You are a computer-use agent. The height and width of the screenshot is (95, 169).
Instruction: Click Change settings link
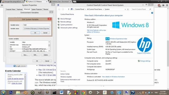pos(145,61)
